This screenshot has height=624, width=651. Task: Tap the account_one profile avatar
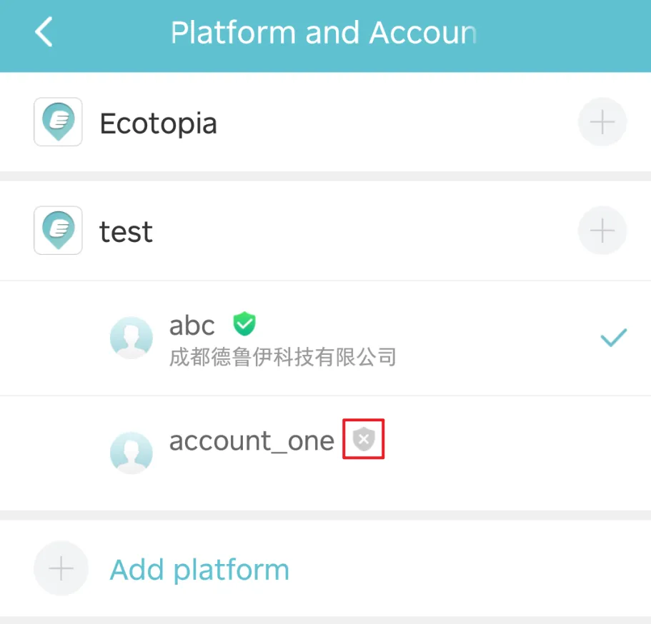[131, 452]
